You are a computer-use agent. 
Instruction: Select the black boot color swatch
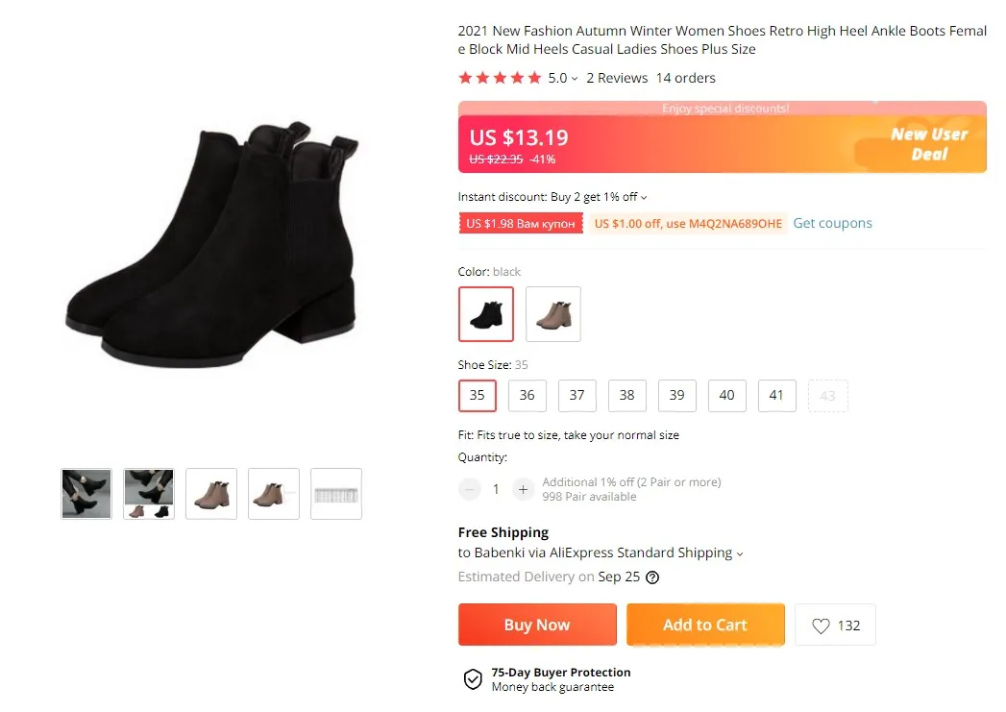pos(486,314)
